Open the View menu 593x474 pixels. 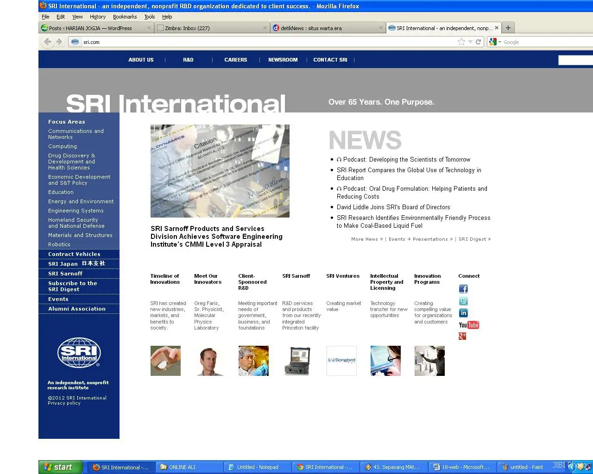coord(77,17)
